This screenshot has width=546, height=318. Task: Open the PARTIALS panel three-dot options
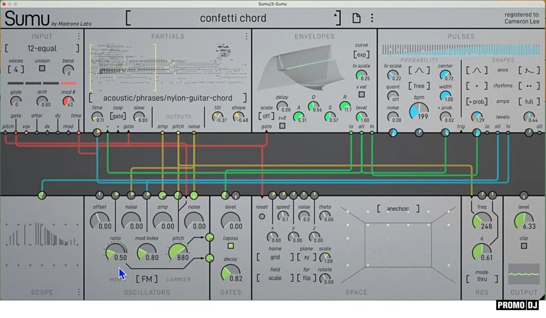[x=246, y=36]
